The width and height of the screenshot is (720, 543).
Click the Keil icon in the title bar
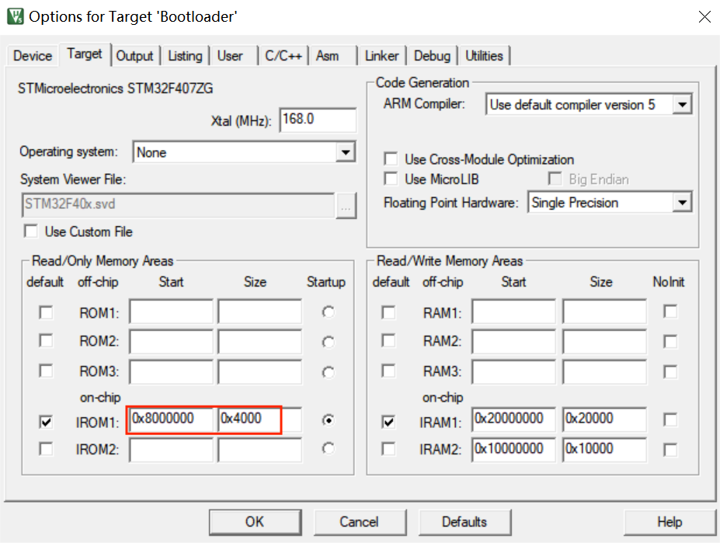[x=15, y=16]
